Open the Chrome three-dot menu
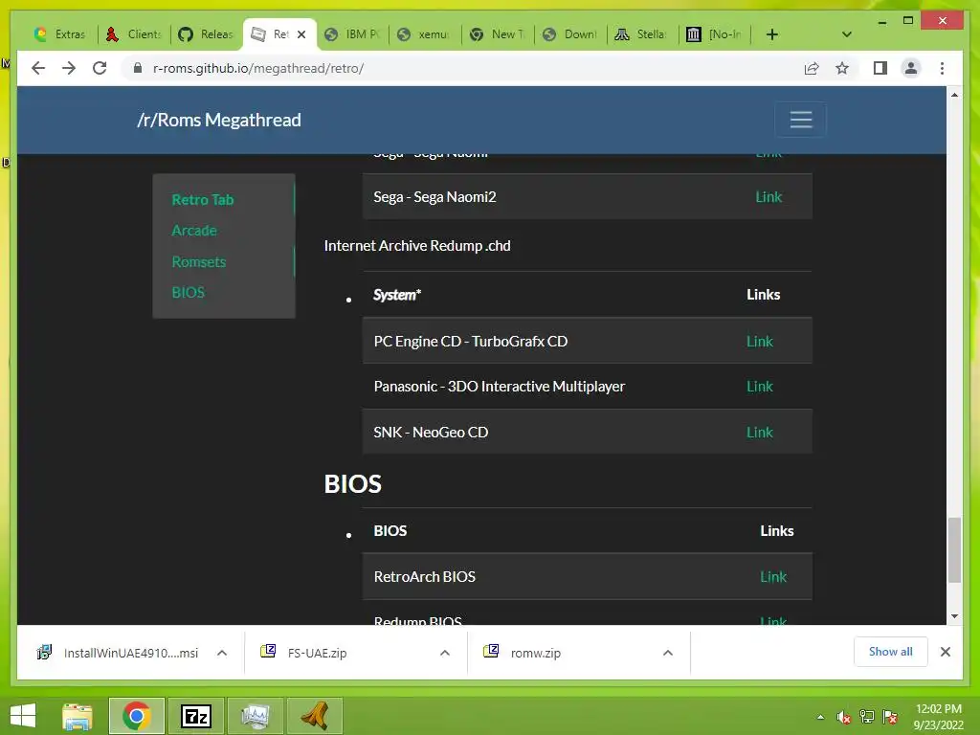980x735 pixels. tap(942, 68)
